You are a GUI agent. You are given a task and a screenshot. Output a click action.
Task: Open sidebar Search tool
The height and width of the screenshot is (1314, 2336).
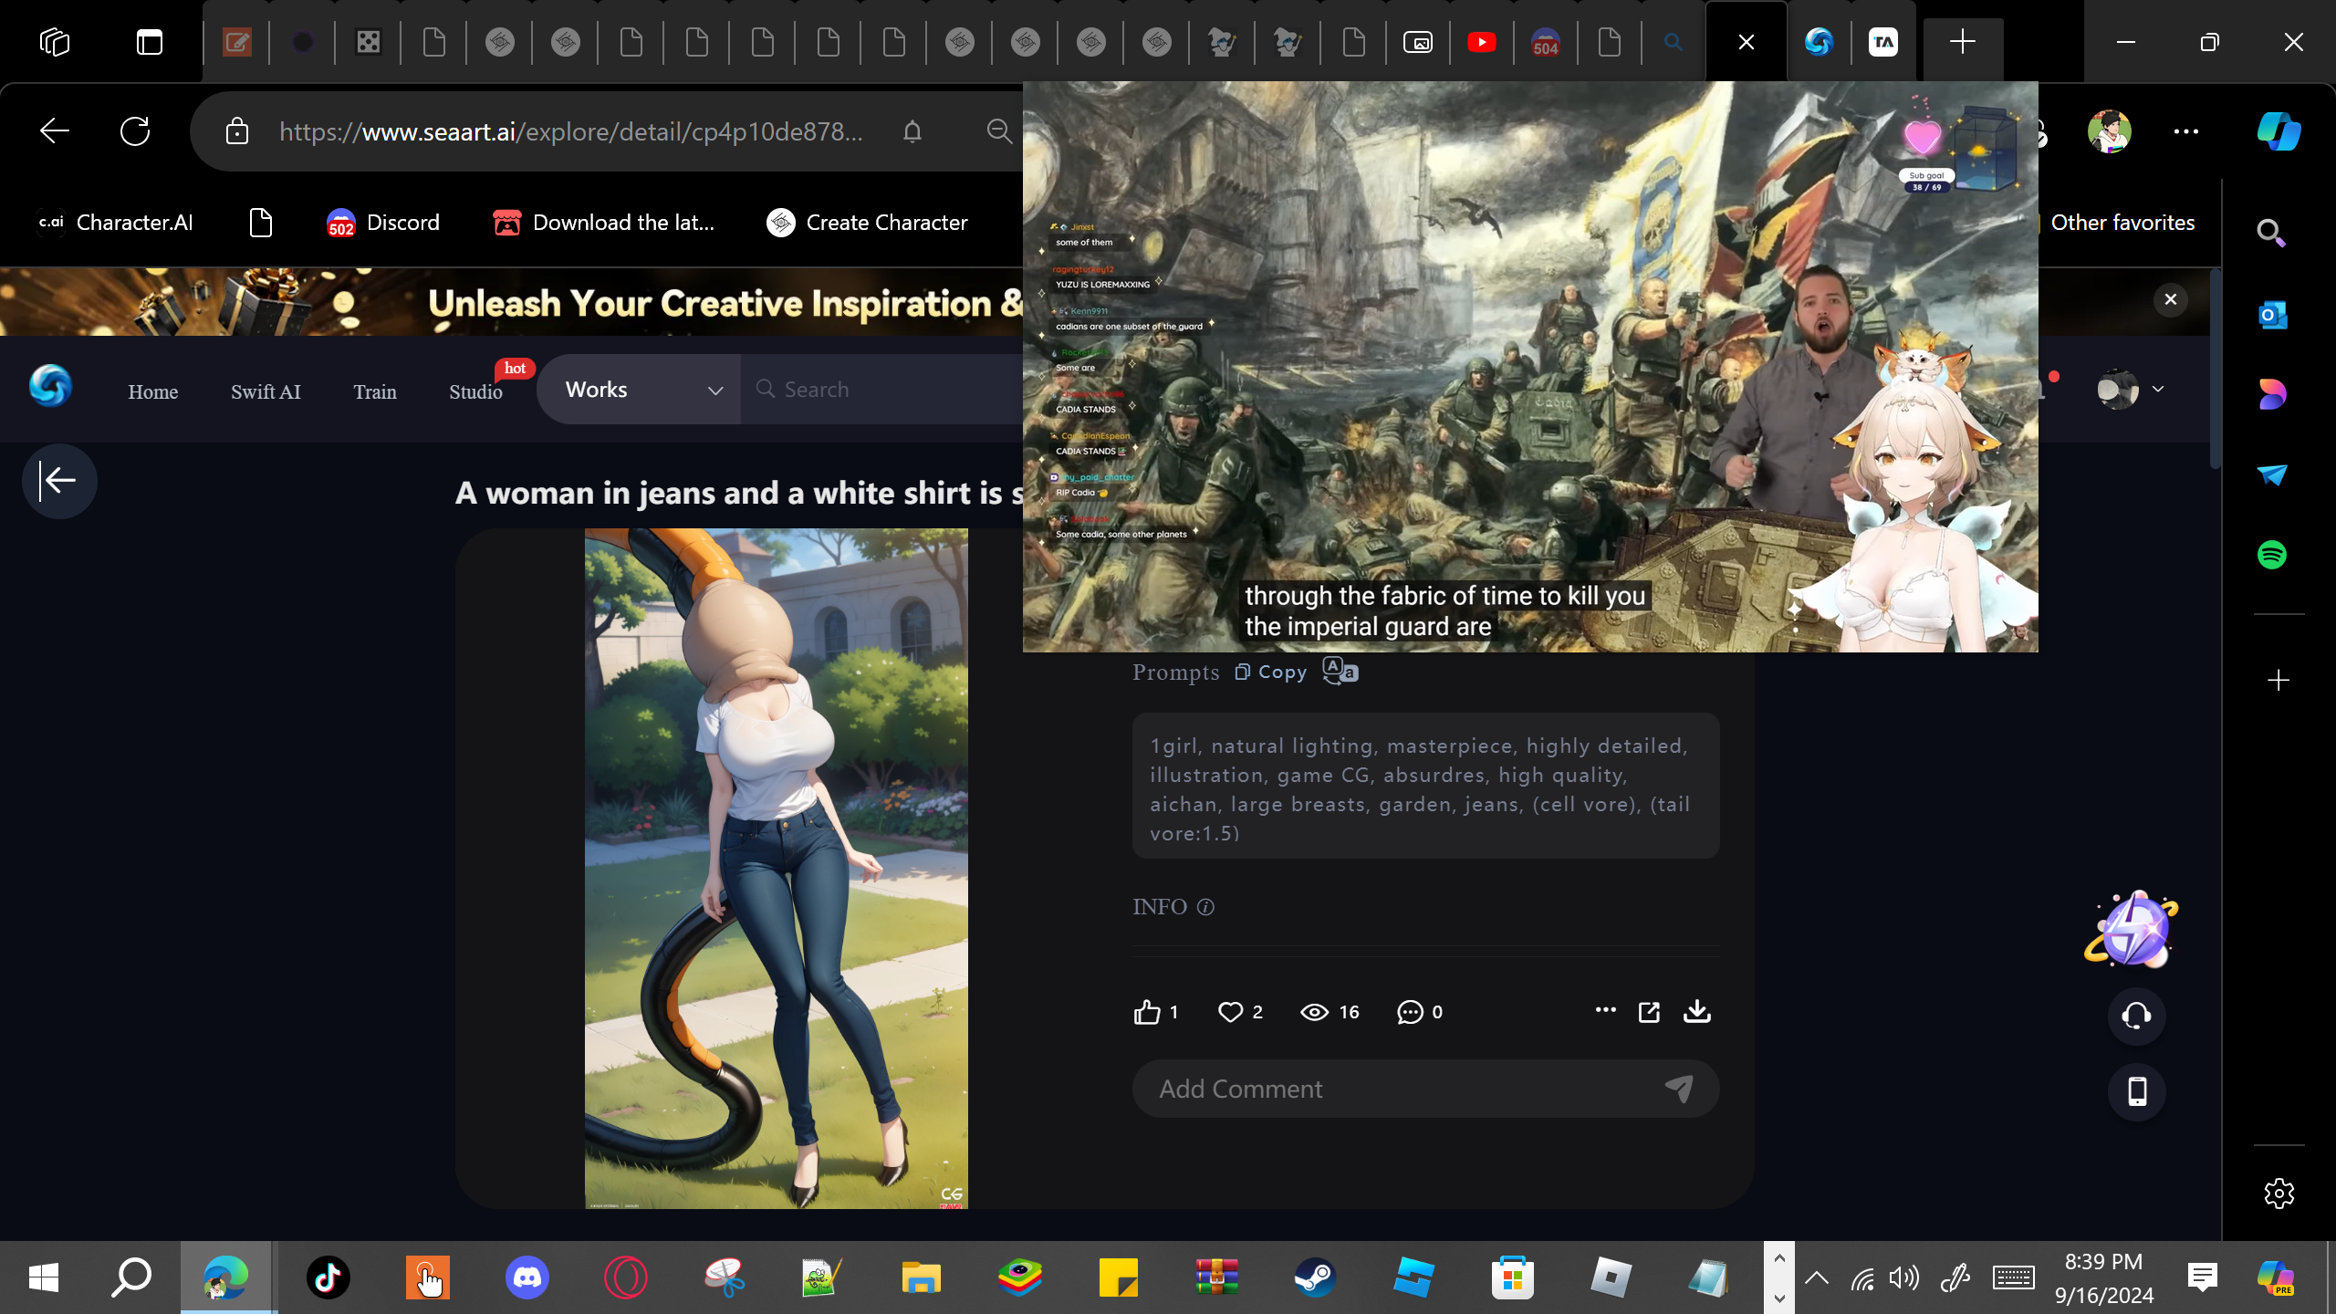point(2271,234)
